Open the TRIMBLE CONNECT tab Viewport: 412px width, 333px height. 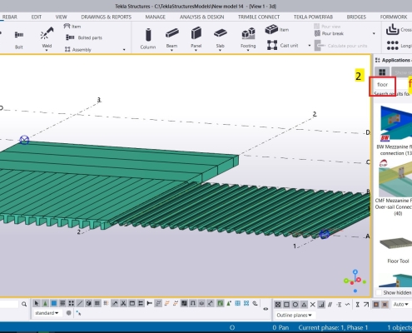259,17
